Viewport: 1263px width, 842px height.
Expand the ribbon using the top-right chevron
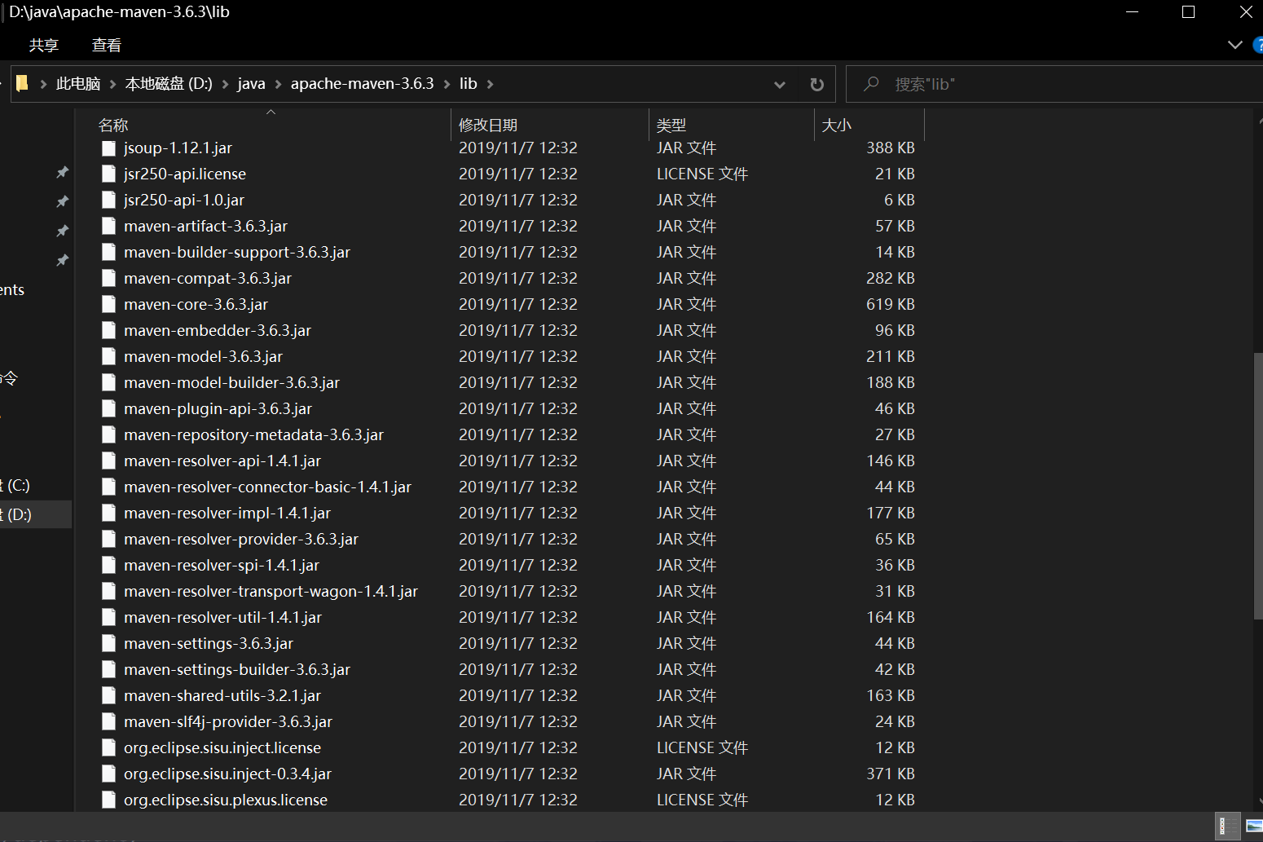click(x=1234, y=45)
